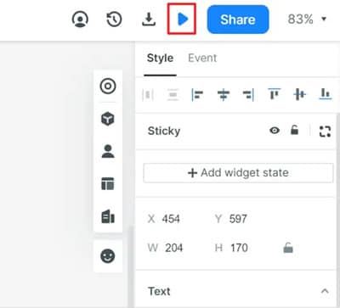The width and height of the screenshot is (340, 308).
Task: Select the Style tab
Action: (x=160, y=59)
